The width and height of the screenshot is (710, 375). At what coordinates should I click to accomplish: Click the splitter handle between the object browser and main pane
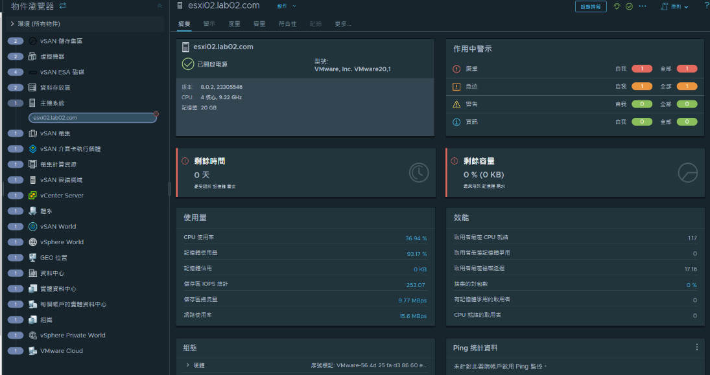click(170, 188)
